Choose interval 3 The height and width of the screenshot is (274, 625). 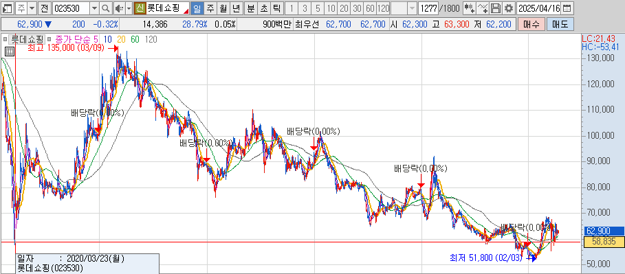pyautogui.click(x=305, y=8)
